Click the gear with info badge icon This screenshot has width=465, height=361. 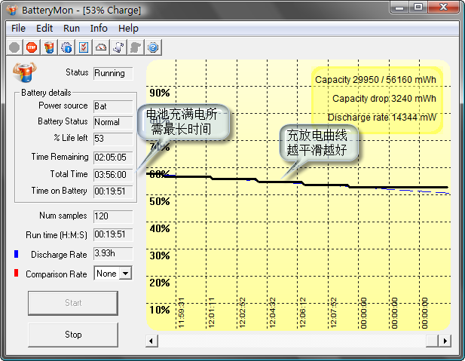[66, 47]
